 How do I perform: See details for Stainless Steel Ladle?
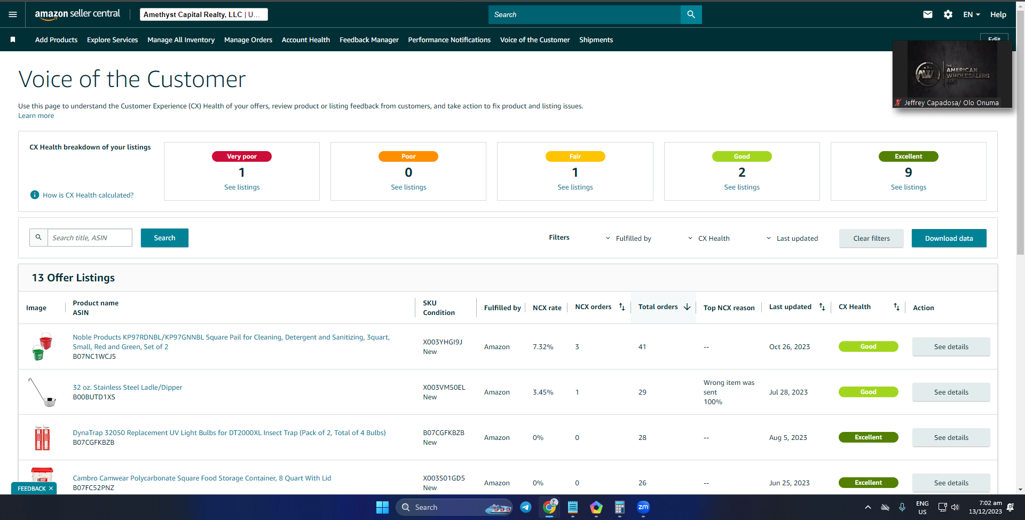click(951, 392)
